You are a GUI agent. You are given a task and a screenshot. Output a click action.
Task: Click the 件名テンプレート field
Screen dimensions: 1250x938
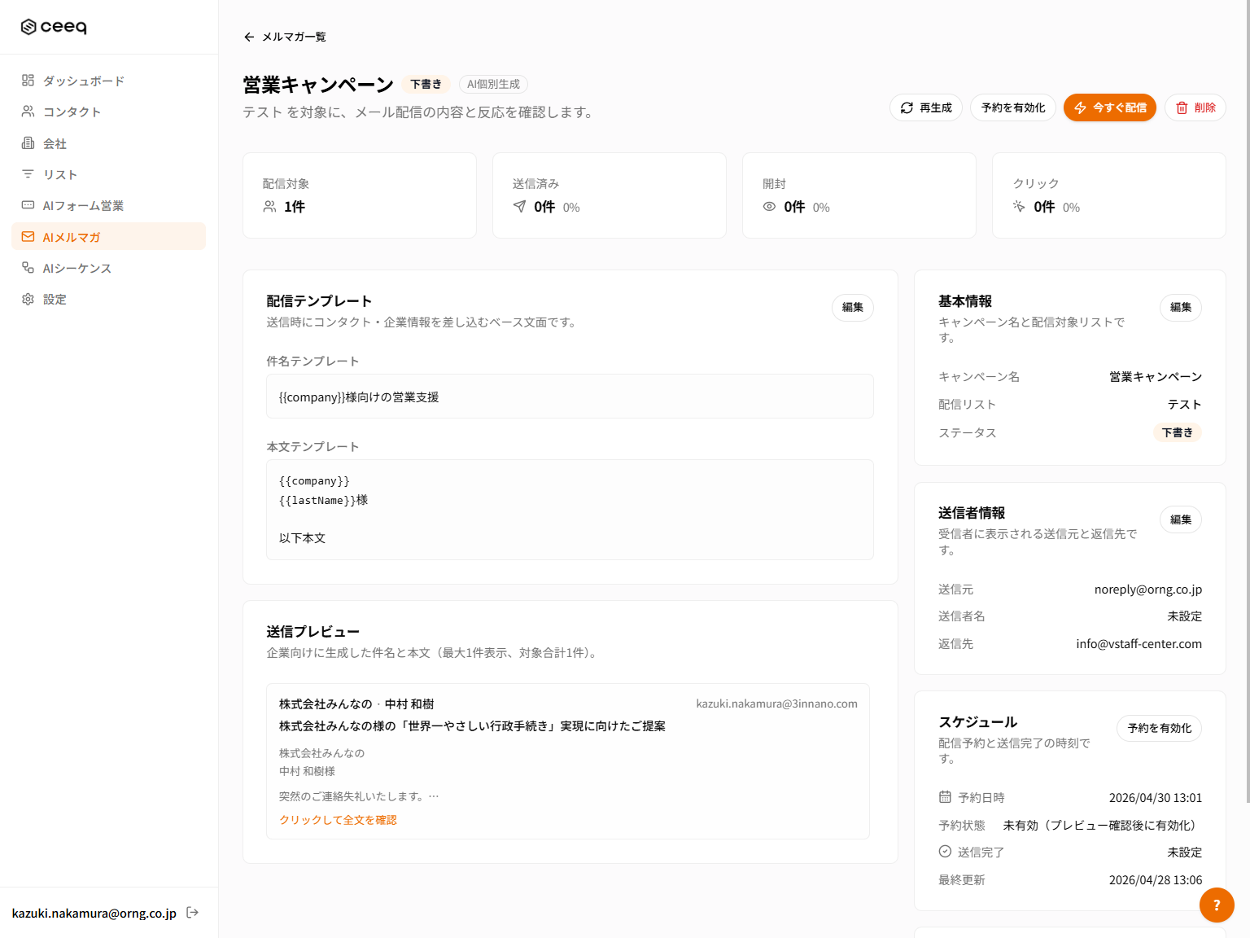pos(570,397)
